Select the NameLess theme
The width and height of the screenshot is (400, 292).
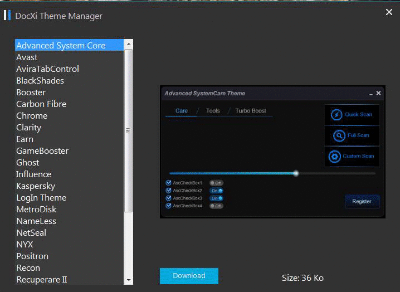(x=70, y=221)
